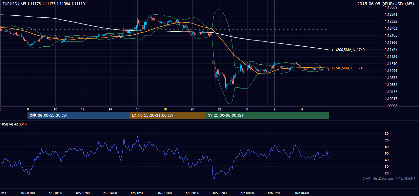
Task: Select the London 15:30-21:00 JST session bar
Action: tap(168, 115)
